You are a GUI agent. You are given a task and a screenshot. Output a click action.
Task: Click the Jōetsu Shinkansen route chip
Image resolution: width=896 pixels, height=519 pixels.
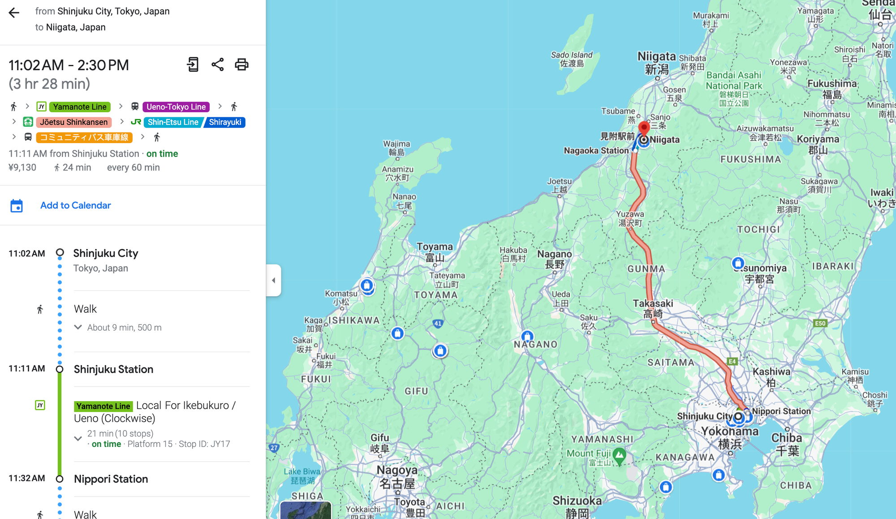click(x=73, y=122)
